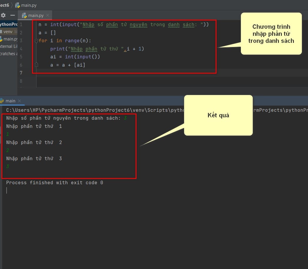Click console input cursor below exit message
The image size is (308, 269).
coord(7,190)
